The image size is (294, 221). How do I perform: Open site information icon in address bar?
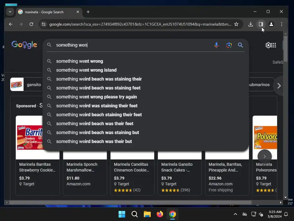coord(44,24)
